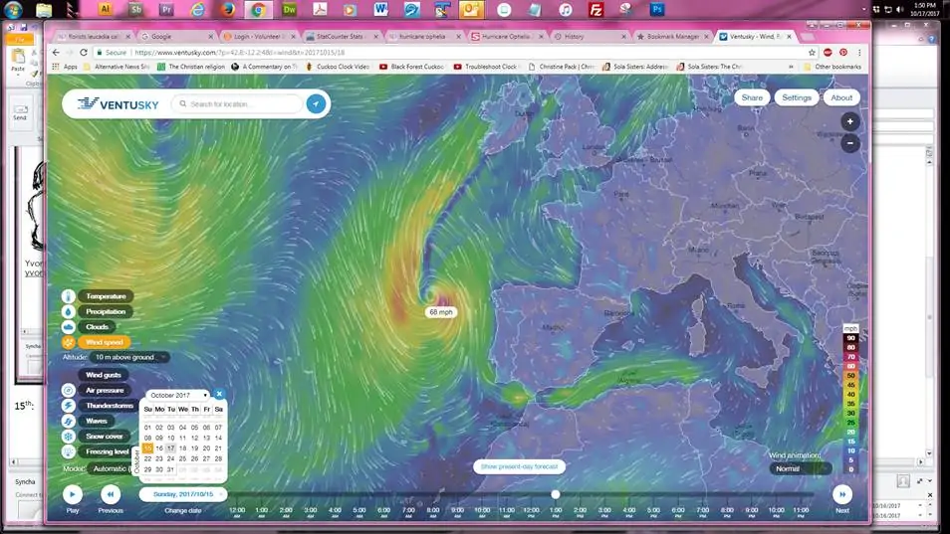This screenshot has width=950, height=534.
Task: Click the Air pressure layer icon
Action: coord(69,391)
